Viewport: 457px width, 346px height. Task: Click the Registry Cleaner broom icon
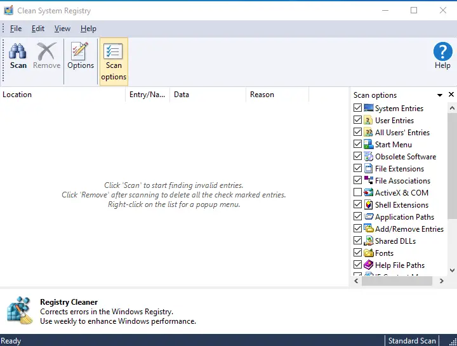point(20,310)
